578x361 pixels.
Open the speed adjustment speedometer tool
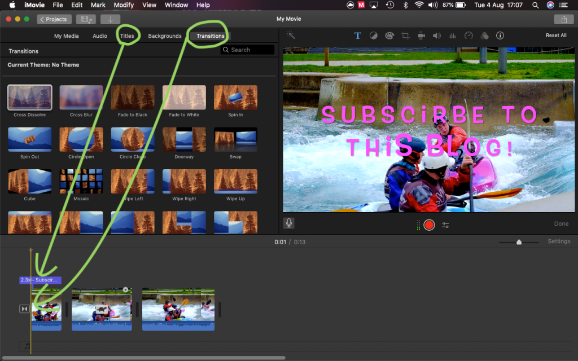pos(468,36)
